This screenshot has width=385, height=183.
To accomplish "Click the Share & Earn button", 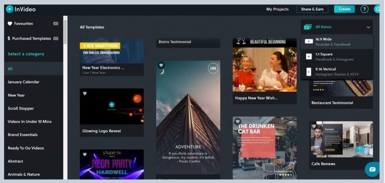I will [x=312, y=9].
